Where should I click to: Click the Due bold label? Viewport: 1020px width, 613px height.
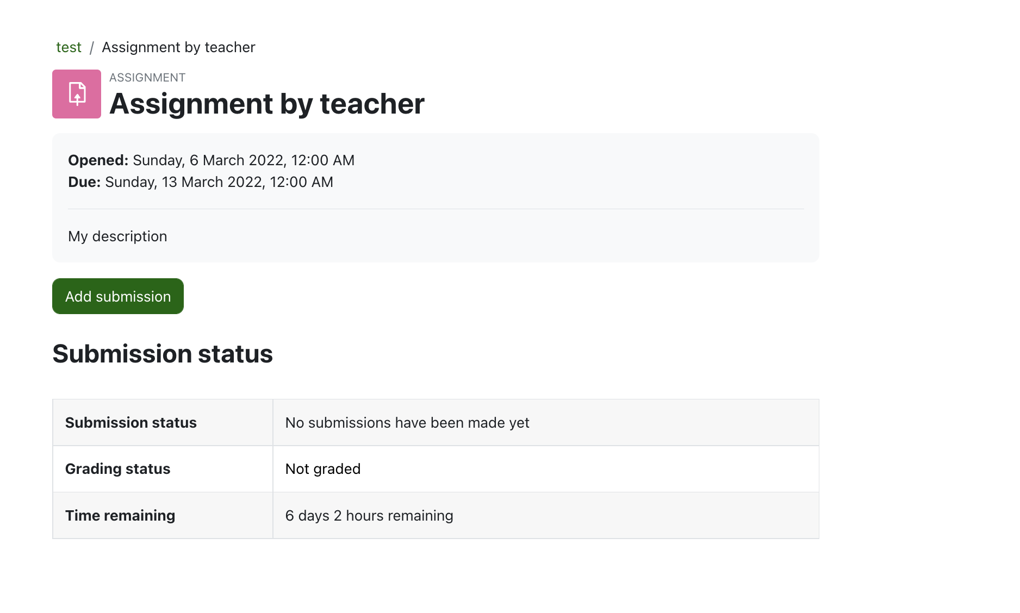pyautogui.click(x=84, y=182)
